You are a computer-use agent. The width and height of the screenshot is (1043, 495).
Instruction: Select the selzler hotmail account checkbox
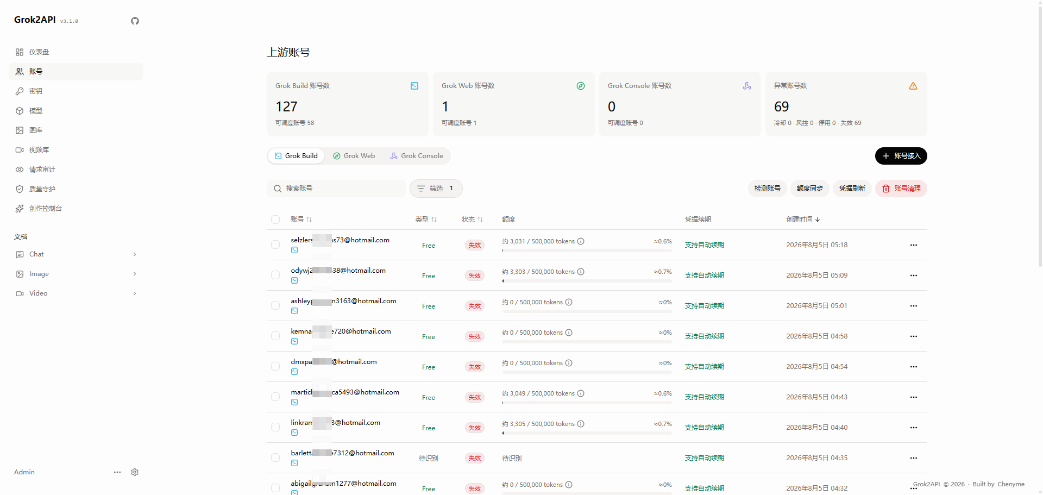coord(275,245)
